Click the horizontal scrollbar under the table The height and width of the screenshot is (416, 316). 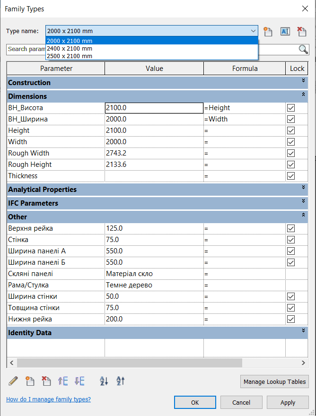click(129, 363)
